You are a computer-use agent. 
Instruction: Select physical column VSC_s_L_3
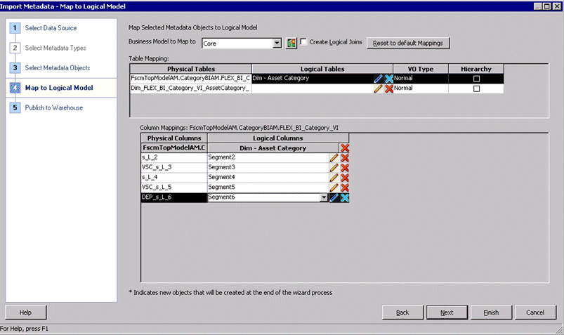pos(174,167)
